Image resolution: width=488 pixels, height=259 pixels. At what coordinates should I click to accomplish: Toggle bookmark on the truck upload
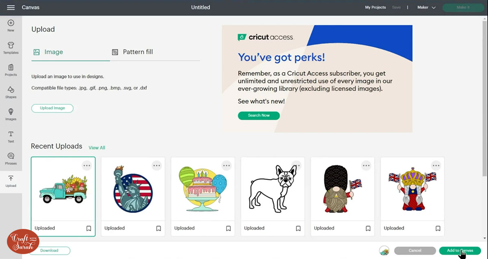pyautogui.click(x=89, y=229)
